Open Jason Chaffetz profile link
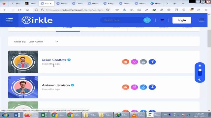211x118 pixels. pyautogui.click(x=54, y=60)
